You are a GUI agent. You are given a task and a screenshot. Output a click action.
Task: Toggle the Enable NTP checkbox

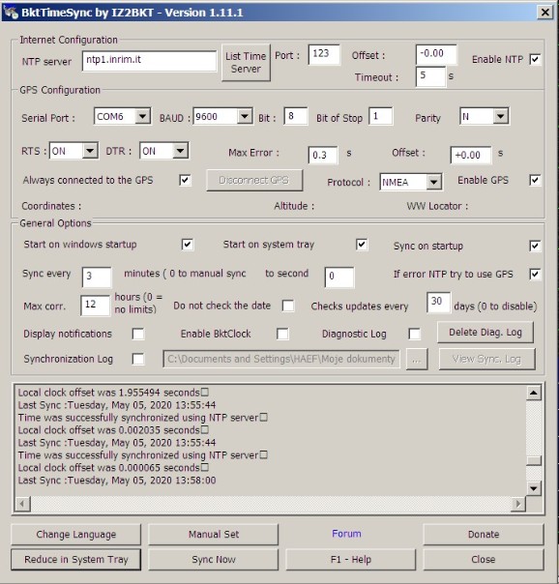(x=535, y=60)
